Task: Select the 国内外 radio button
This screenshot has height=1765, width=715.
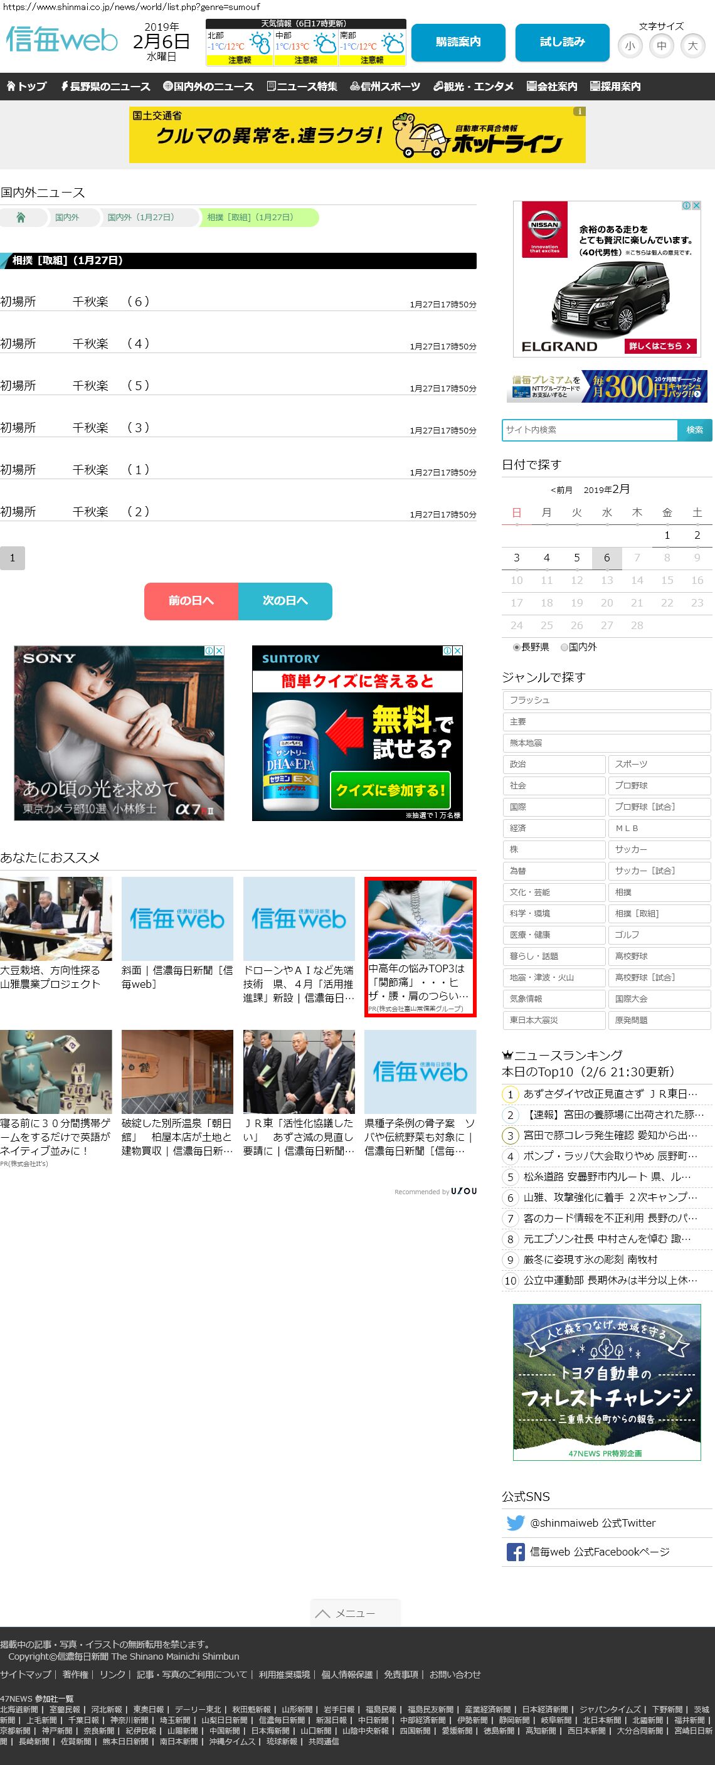Action: coord(564,647)
